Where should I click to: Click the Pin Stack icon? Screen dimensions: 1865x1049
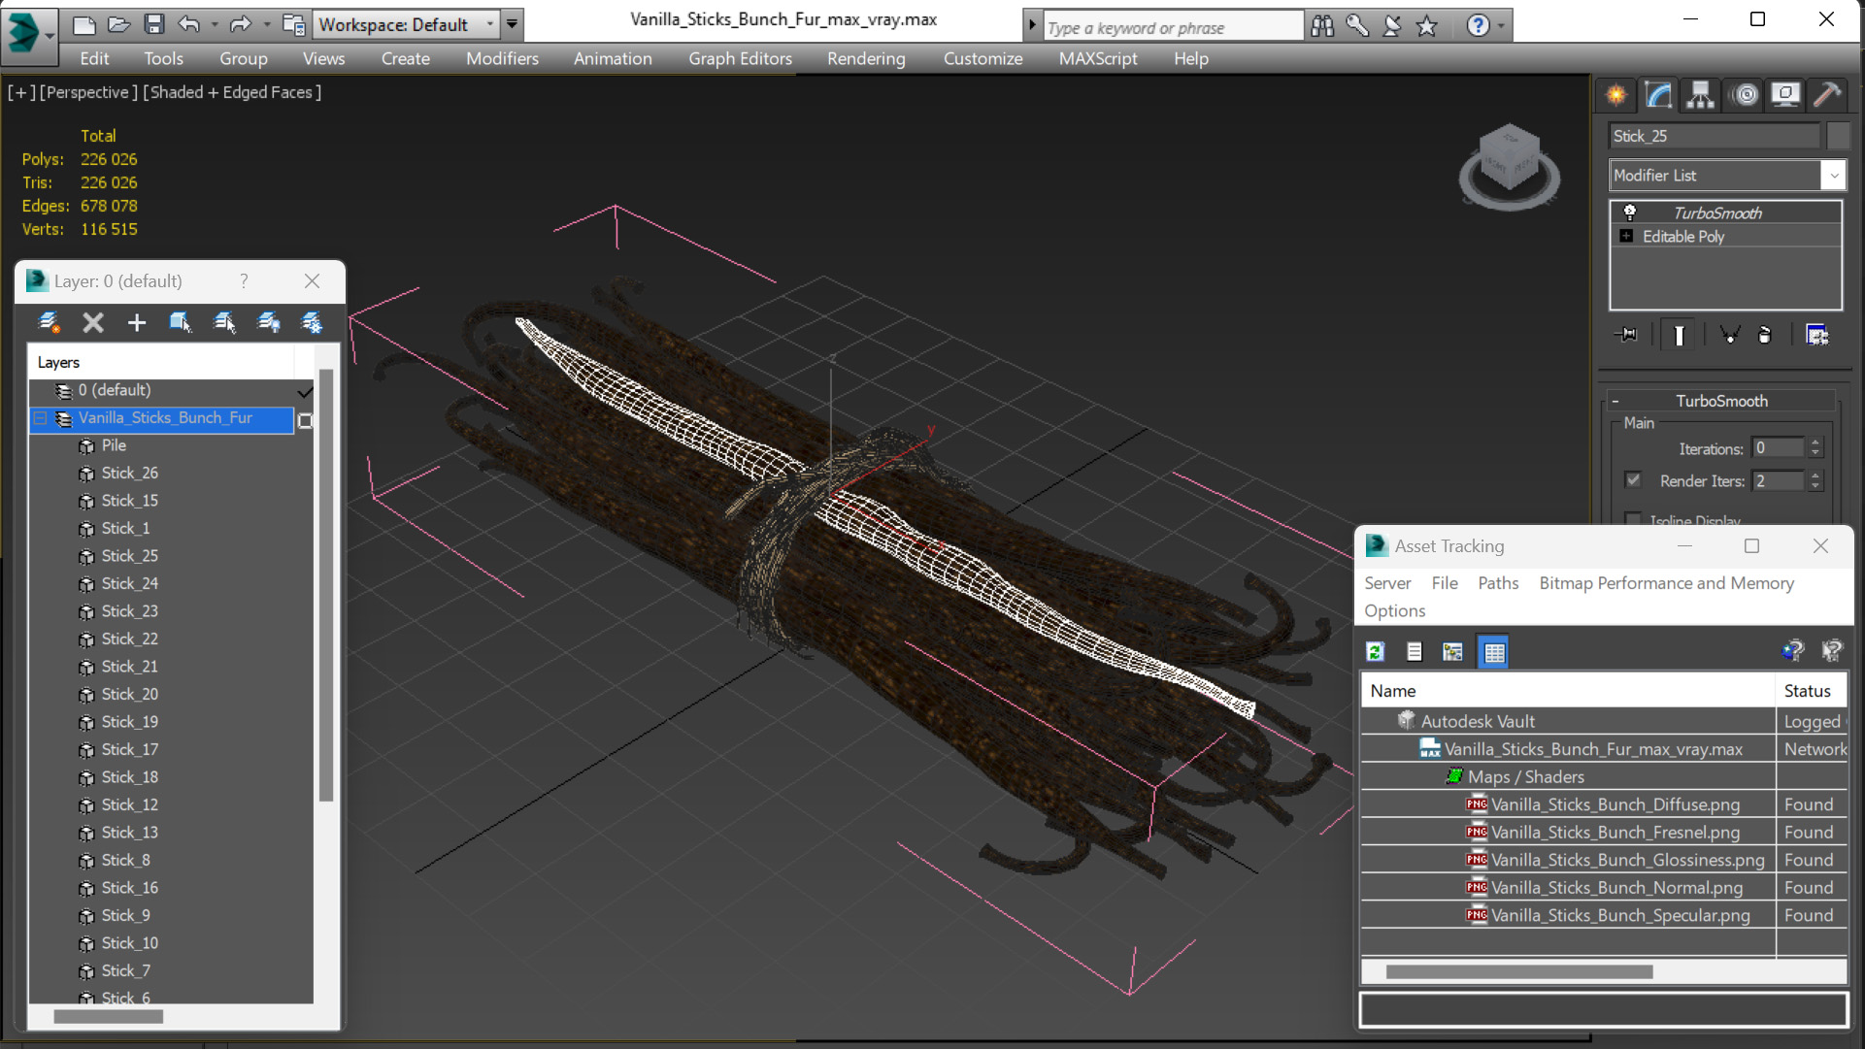point(1626,335)
